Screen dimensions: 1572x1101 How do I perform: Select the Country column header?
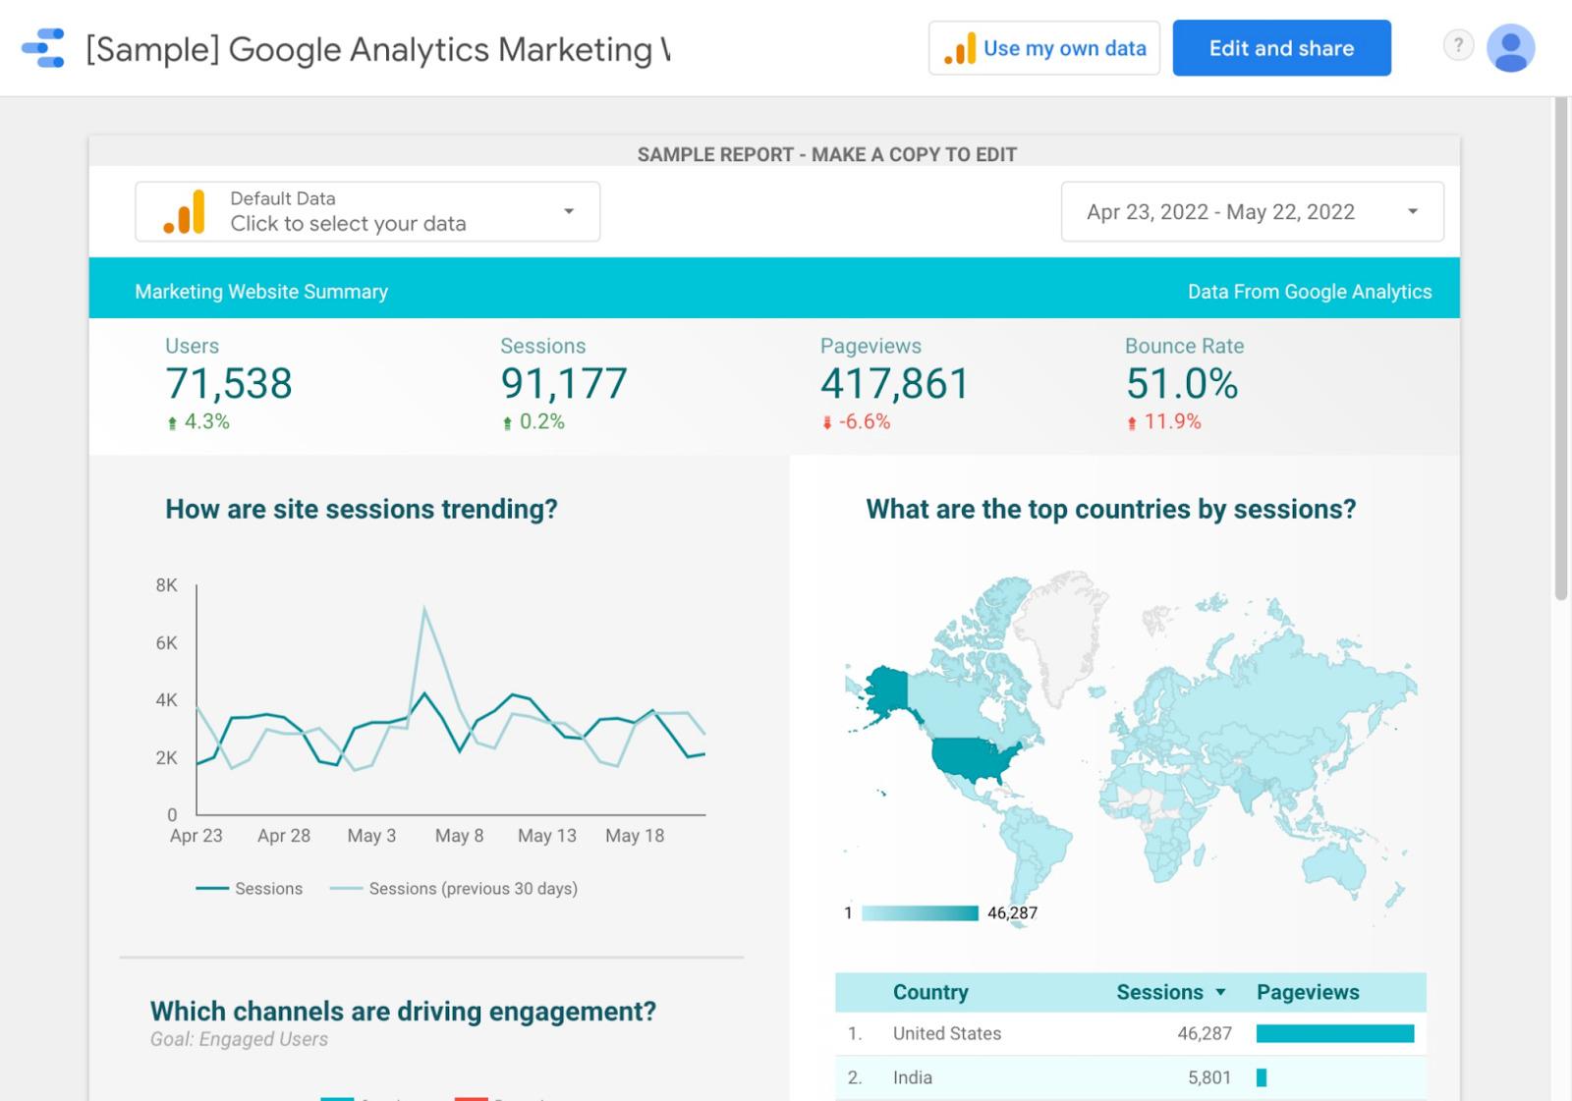[929, 993]
